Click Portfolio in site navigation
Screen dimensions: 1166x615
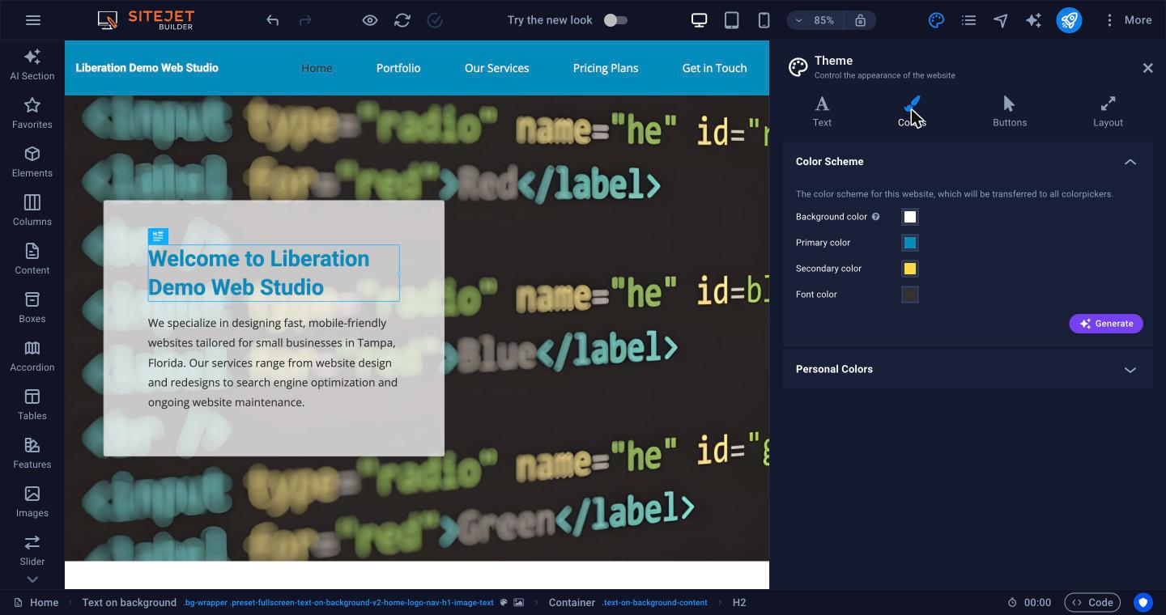click(x=398, y=68)
